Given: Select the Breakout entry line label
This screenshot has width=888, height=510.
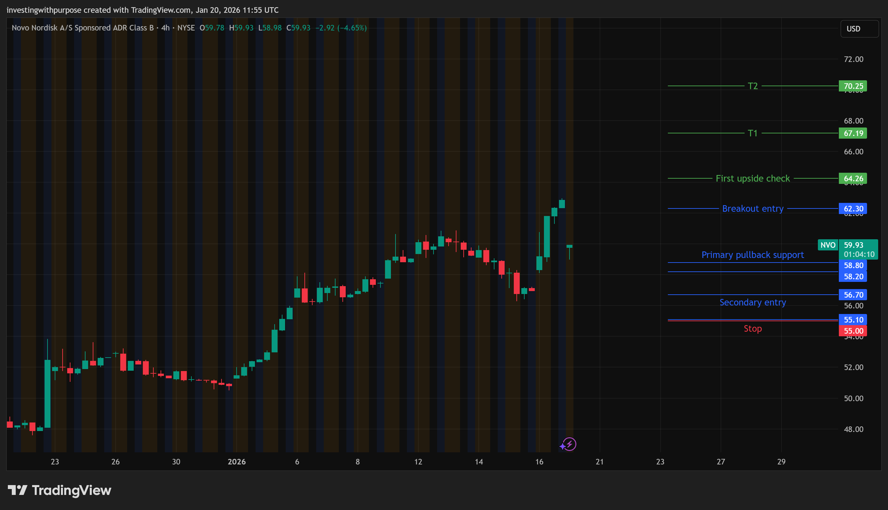Looking at the screenshot, I should pos(752,208).
